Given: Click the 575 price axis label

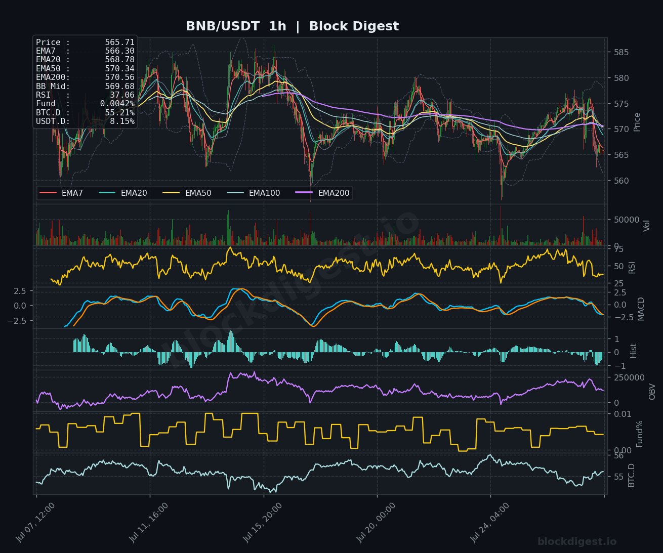Looking at the screenshot, I should [621, 104].
